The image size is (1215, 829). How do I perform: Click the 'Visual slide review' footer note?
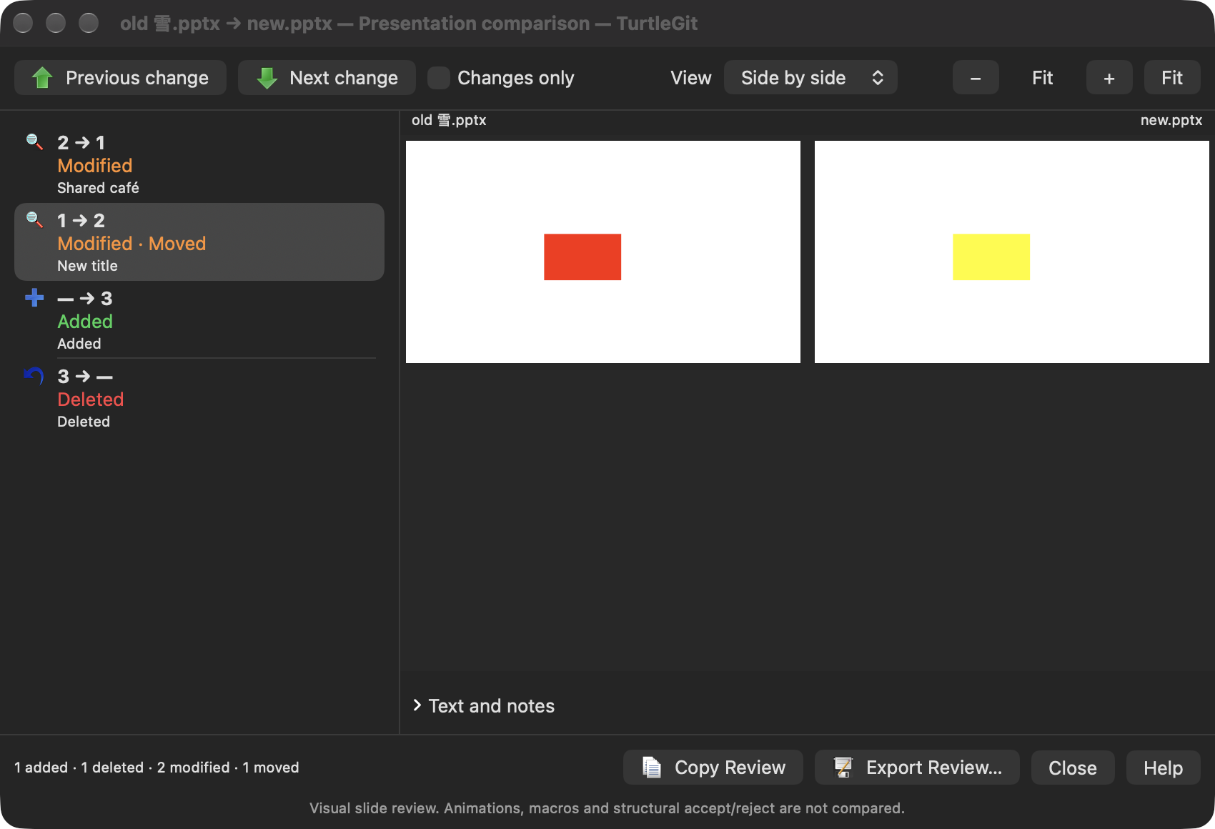(607, 808)
